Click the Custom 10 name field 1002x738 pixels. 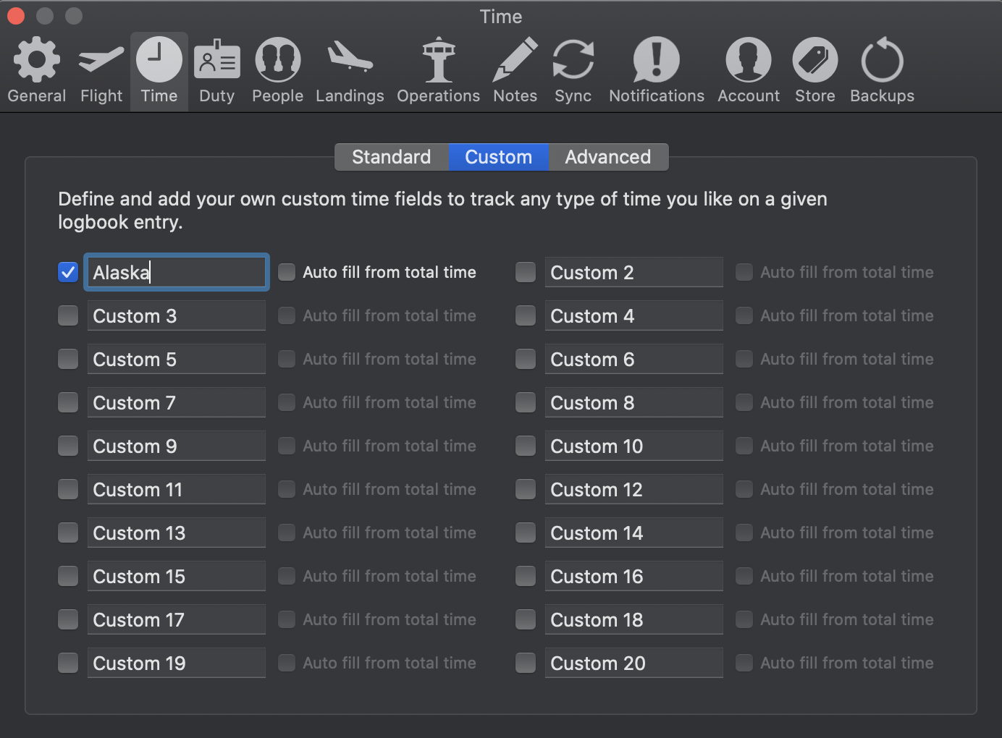[x=634, y=446]
